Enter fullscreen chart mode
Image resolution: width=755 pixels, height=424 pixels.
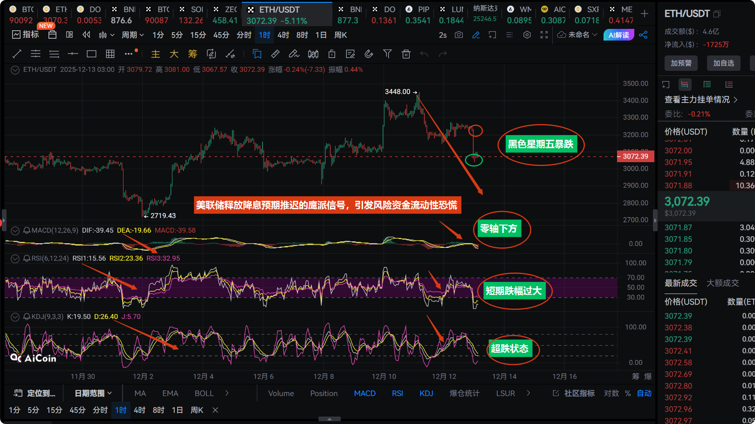[x=544, y=35]
